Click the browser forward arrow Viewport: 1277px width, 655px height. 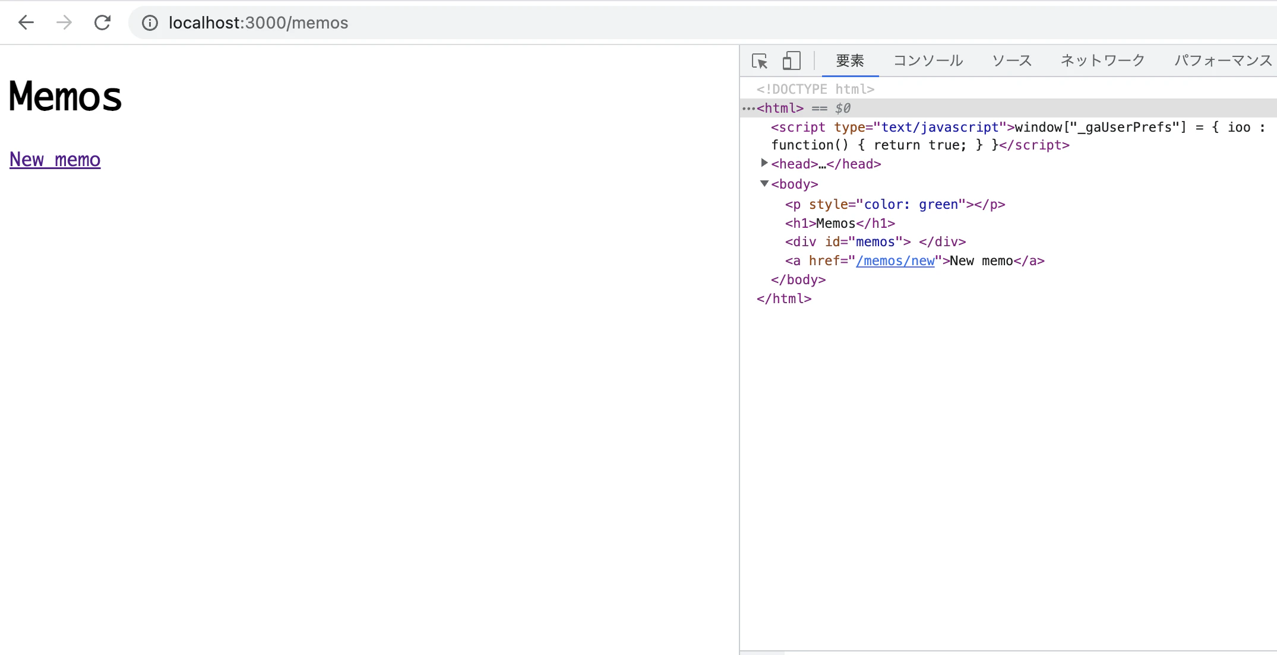pyautogui.click(x=64, y=23)
